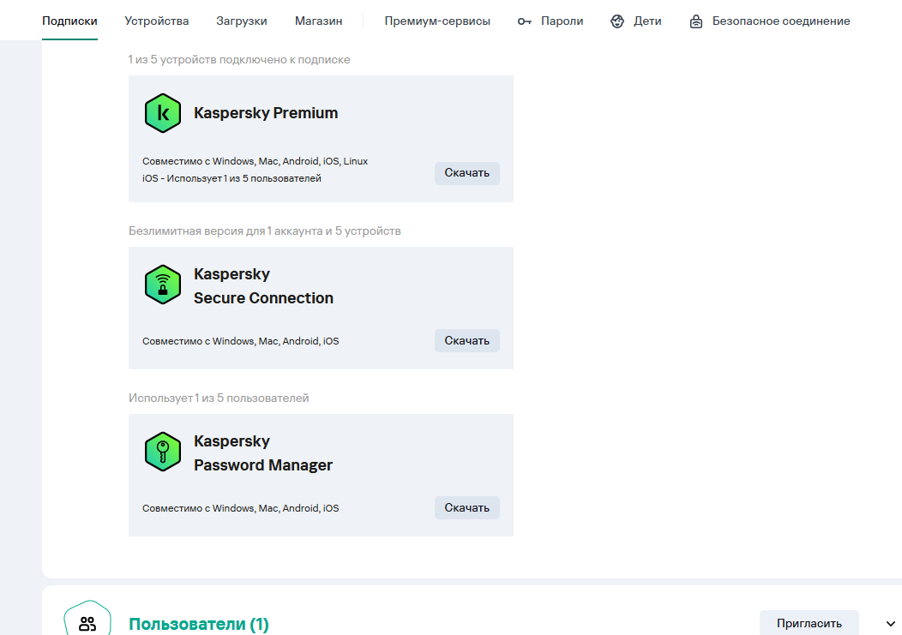902x635 pixels.
Task: Click the lock icon beside Безопасное соединение
Action: 696,21
